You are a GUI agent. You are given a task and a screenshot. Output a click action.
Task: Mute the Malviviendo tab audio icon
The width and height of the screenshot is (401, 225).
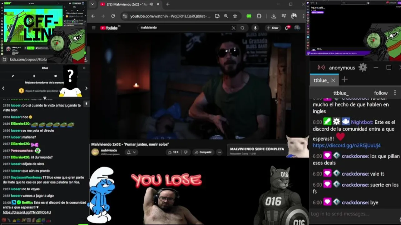[151, 4]
